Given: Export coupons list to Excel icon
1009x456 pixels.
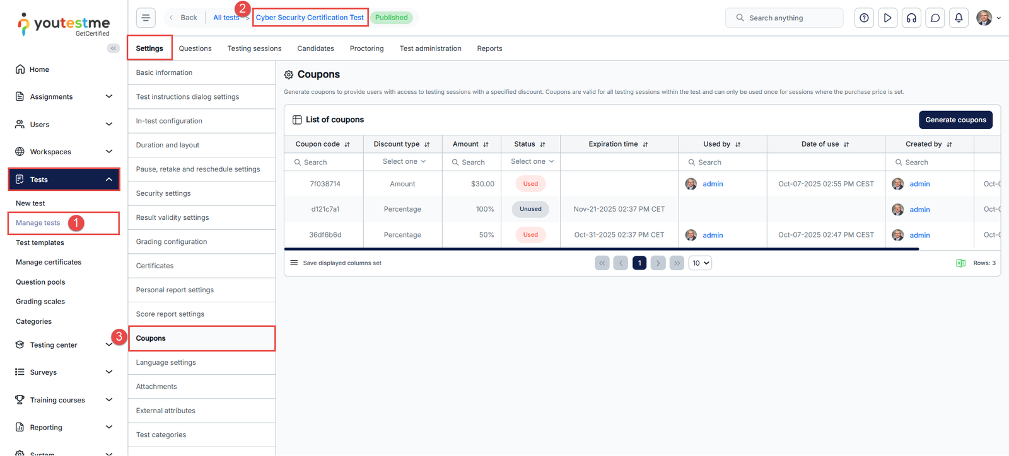Looking at the screenshot, I should pos(960,263).
